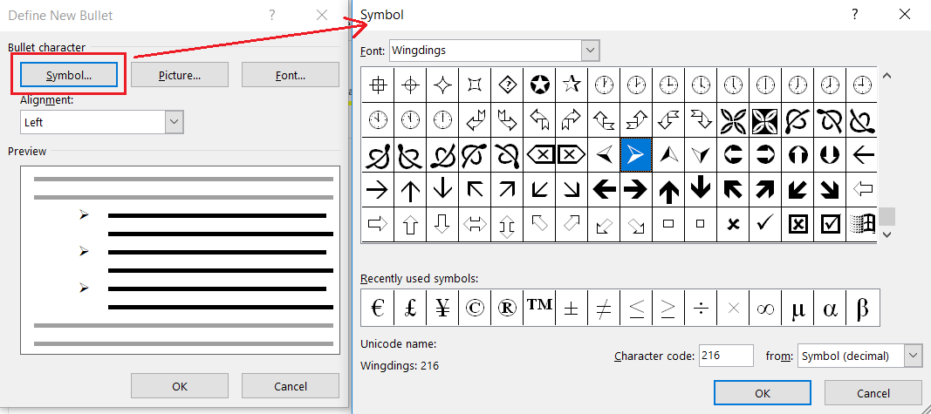Open the Picture... bullet option
The image size is (931, 414).
pyautogui.click(x=180, y=75)
